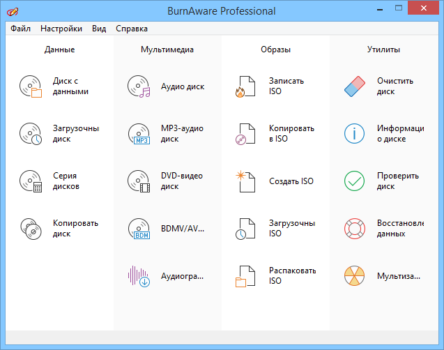Screen dimensions: 444x350
Task: Select the Очистить диск eraser icon
Action: (355, 86)
